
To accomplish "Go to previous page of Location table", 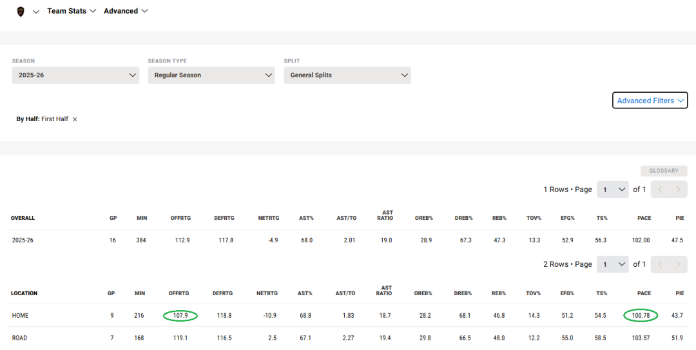I will tap(660, 264).
